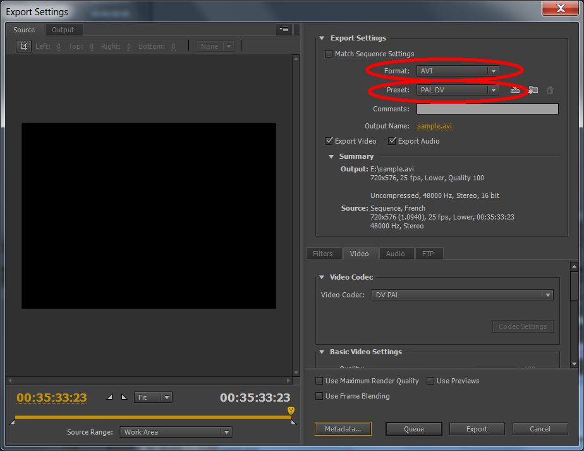Uncheck Export Audio checkbox
Viewport: 584px width, 451px height.
click(x=392, y=141)
